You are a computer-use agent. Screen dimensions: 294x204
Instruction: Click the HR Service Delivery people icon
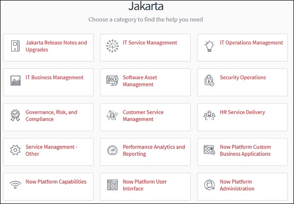click(x=209, y=116)
